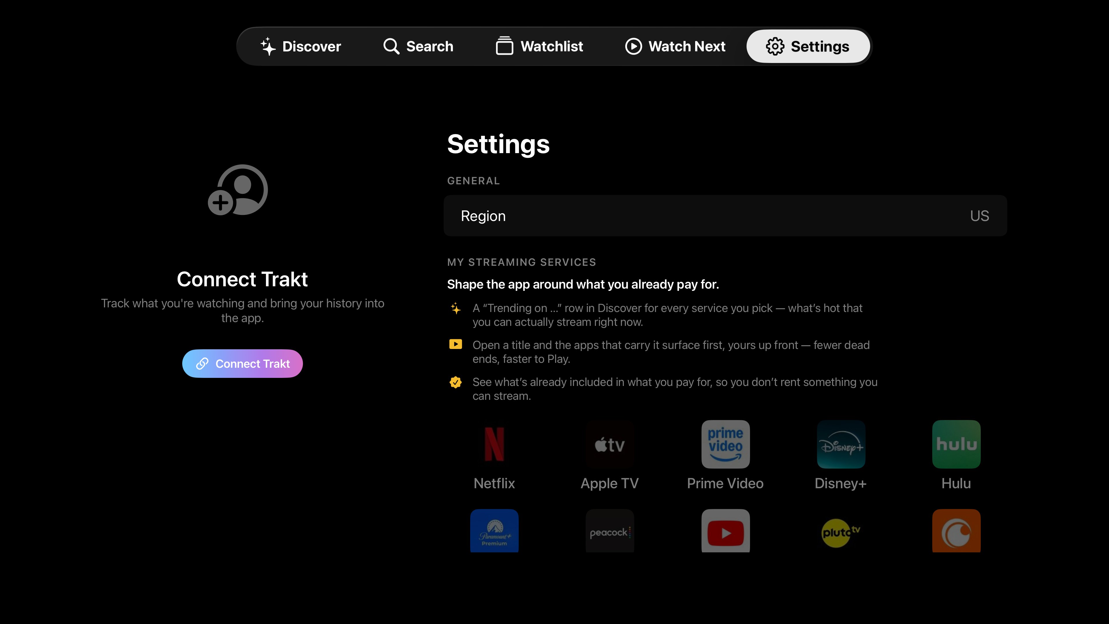This screenshot has height=624, width=1109.
Task: Click the "See what's already included" description
Action: click(675, 389)
